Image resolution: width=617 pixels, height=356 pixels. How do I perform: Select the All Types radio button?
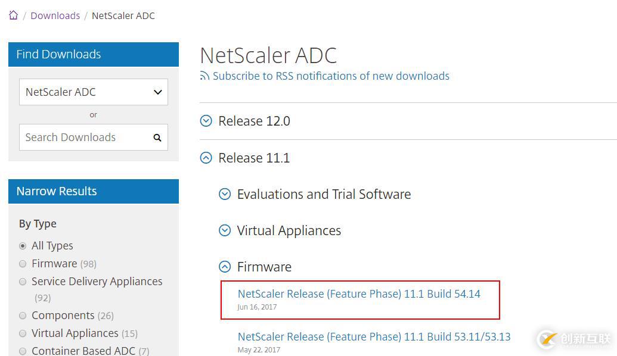pos(23,246)
